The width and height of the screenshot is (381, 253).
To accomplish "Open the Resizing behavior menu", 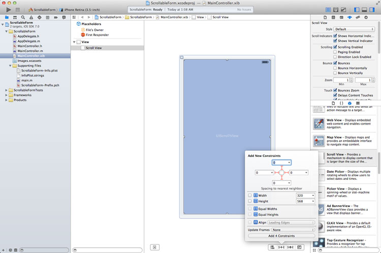I will click(x=299, y=247).
